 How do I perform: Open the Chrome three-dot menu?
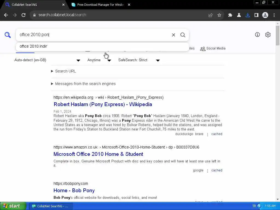tap(274, 15)
